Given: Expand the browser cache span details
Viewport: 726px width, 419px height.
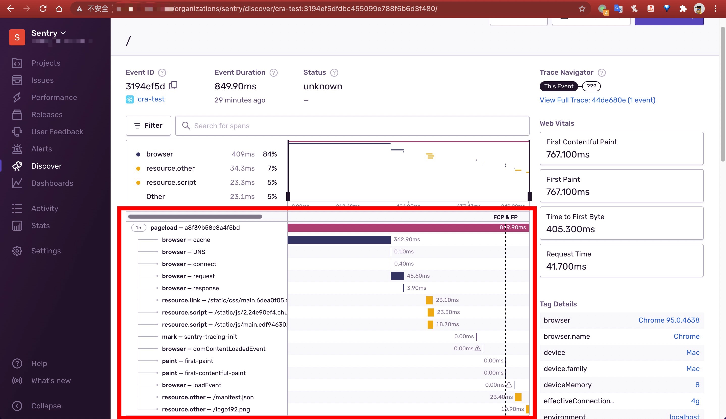Looking at the screenshot, I should [x=186, y=240].
